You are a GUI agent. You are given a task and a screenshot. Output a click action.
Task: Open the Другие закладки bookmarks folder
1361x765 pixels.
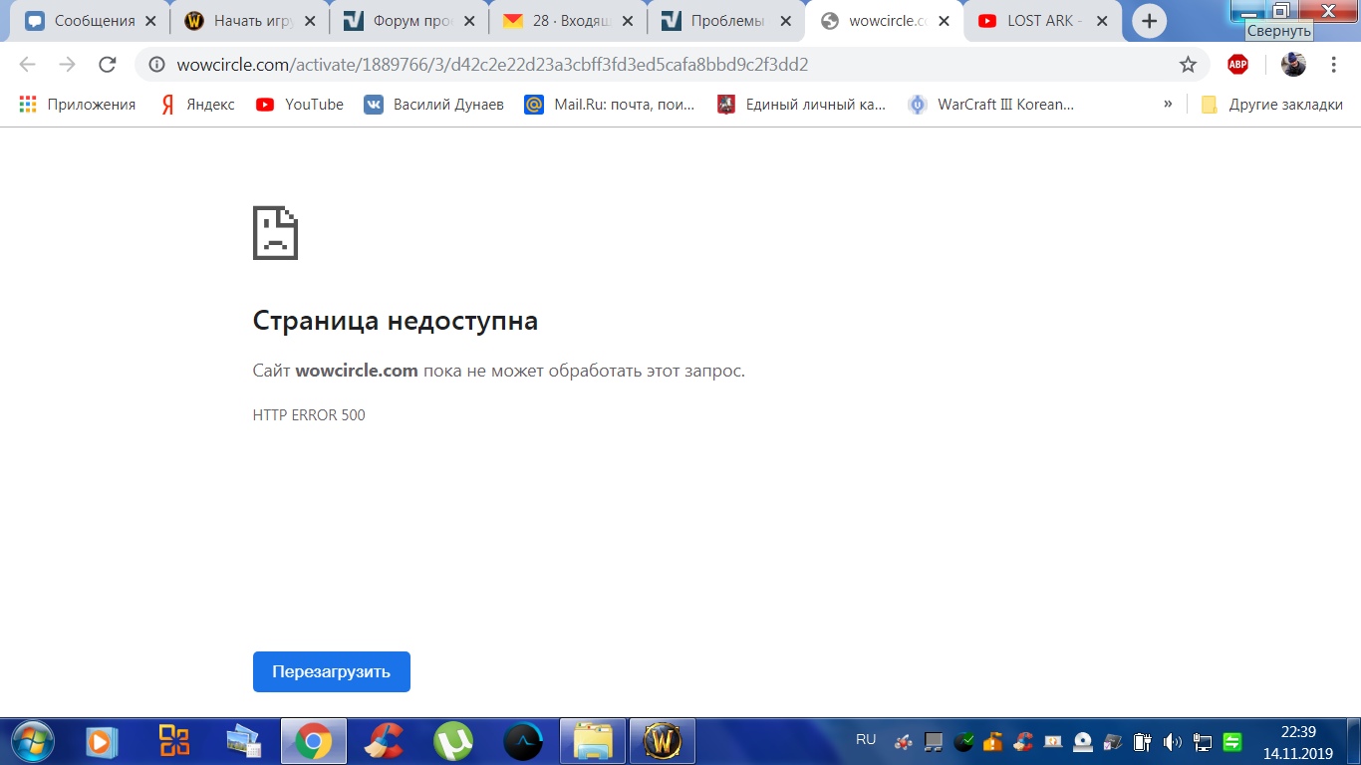click(x=1272, y=105)
